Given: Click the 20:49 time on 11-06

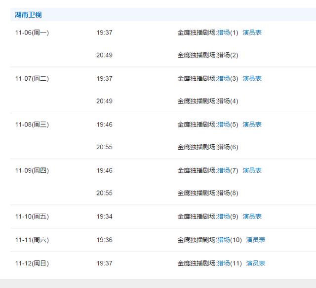Looking at the screenshot, I should tap(104, 55).
